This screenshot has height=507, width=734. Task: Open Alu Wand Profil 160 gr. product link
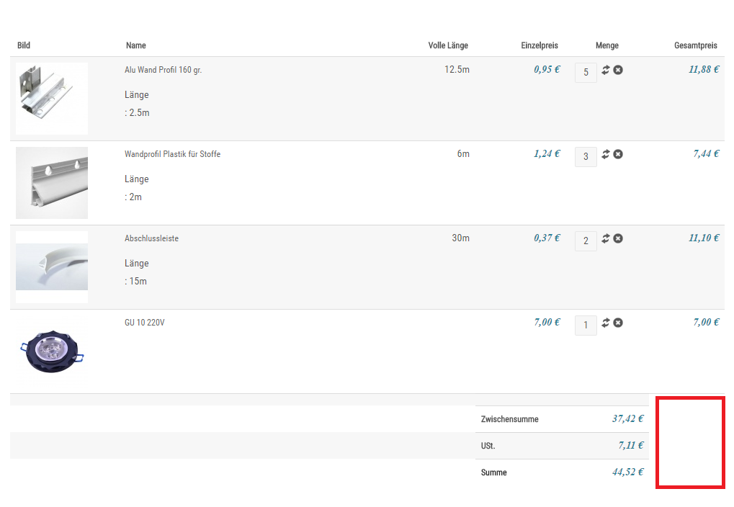[163, 70]
